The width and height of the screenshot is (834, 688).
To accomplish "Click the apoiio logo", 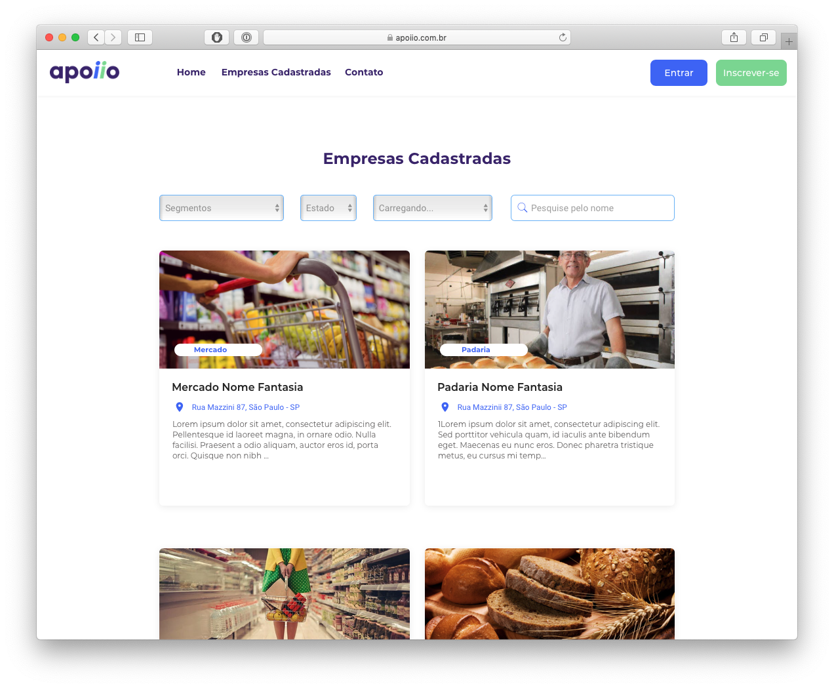I will pyautogui.click(x=85, y=71).
